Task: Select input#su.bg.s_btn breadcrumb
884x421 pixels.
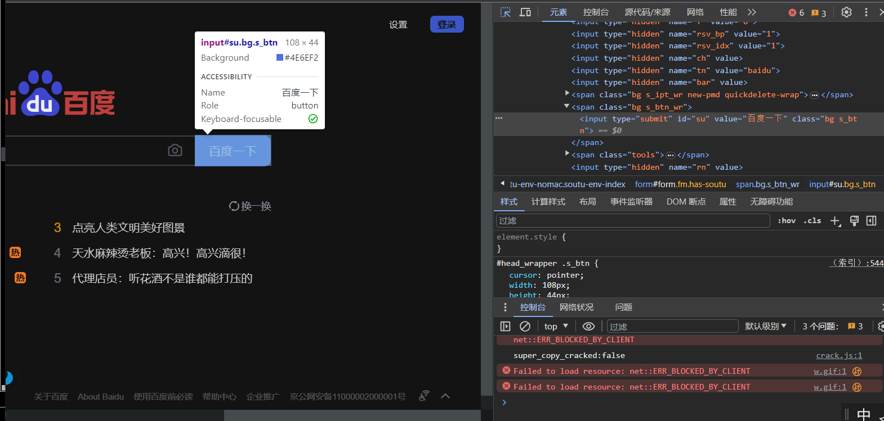Action: [x=842, y=184]
